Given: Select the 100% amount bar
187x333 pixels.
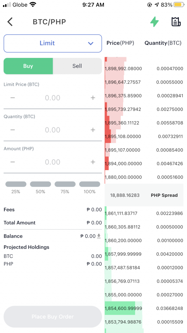Looking at the screenshot, I should tap(90, 184).
